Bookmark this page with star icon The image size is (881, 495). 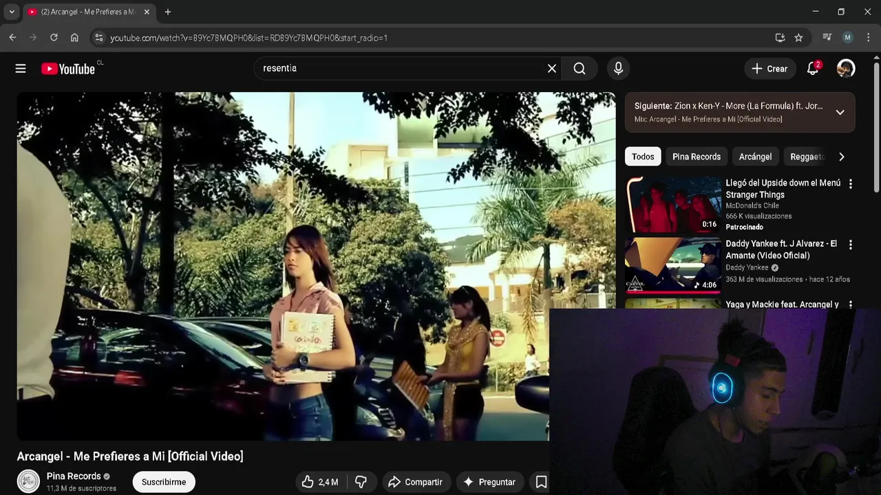click(798, 38)
